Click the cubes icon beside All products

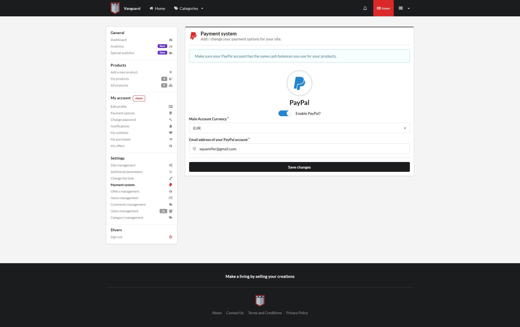pyautogui.click(x=171, y=85)
